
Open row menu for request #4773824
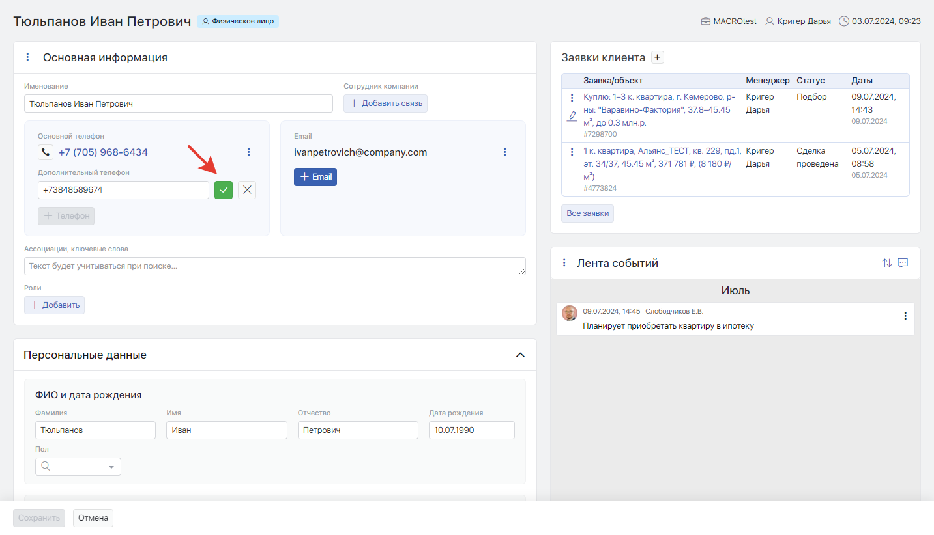click(x=572, y=152)
